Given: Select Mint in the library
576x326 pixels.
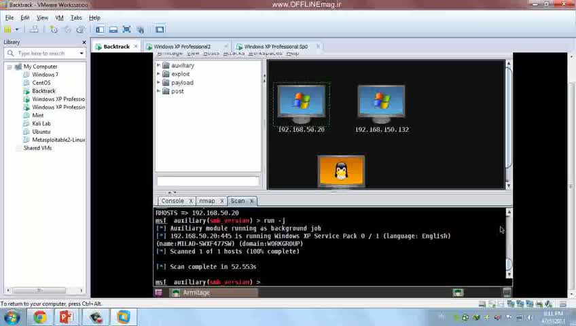Looking at the screenshot, I should 37,115.
